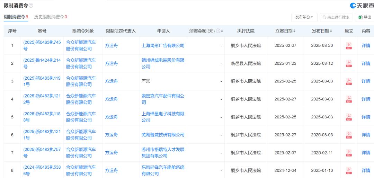Screen dimensions: 374x178
Task: Click the search input field 点击进行搜索
Action: (336, 17)
